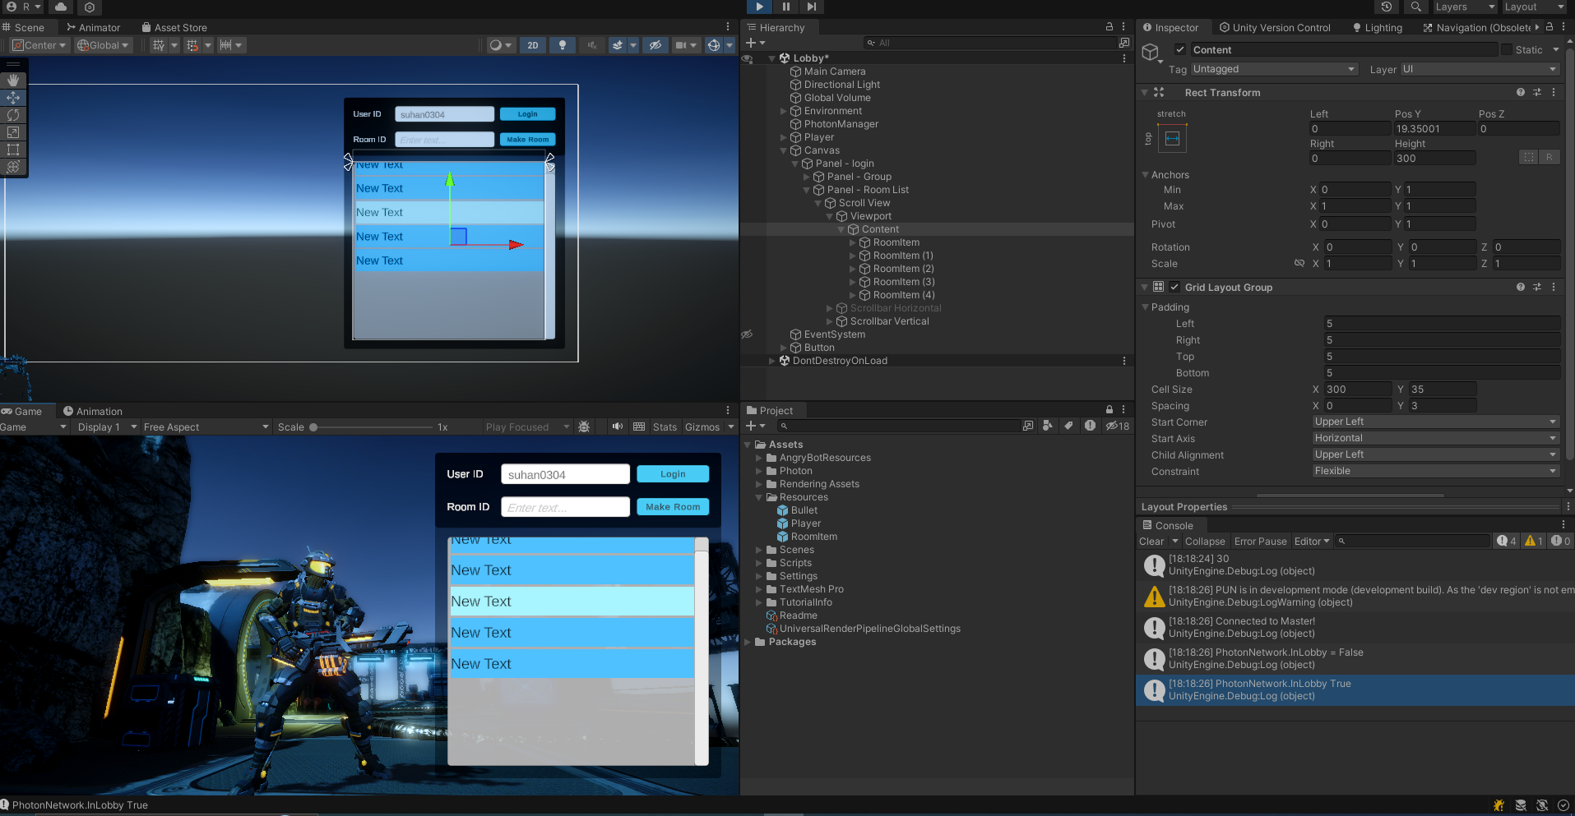Switch to the Asset Store tab

[x=174, y=28]
